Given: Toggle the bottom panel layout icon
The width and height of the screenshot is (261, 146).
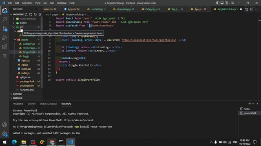Looking at the screenshot, I should point(222,3).
